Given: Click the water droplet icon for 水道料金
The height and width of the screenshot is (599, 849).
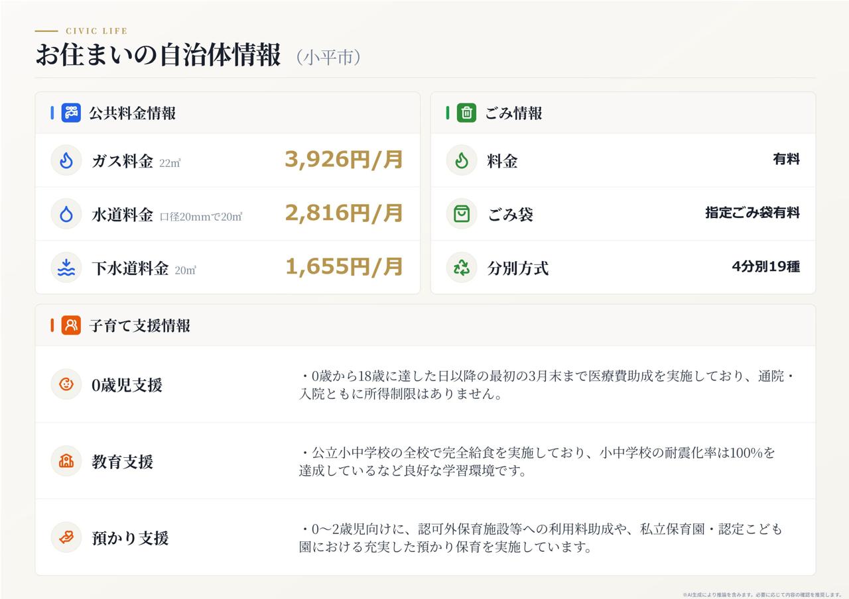Looking at the screenshot, I should pos(66,214).
